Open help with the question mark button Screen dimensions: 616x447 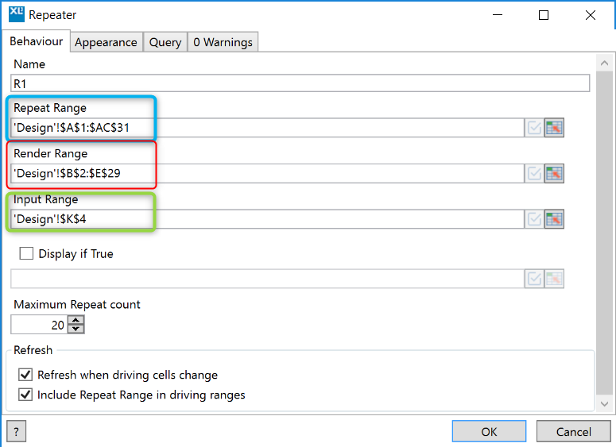click(x=16, y=431)
